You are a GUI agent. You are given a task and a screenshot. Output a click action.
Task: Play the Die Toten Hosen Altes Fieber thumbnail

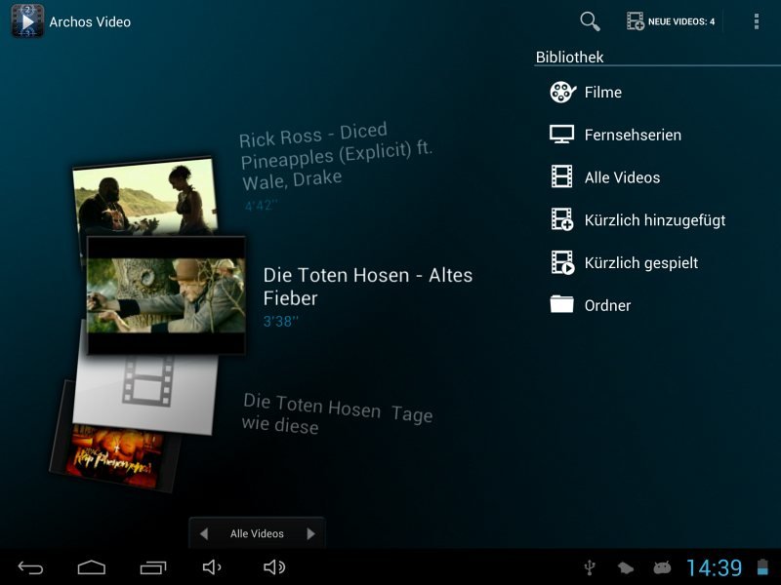point(166,295)
